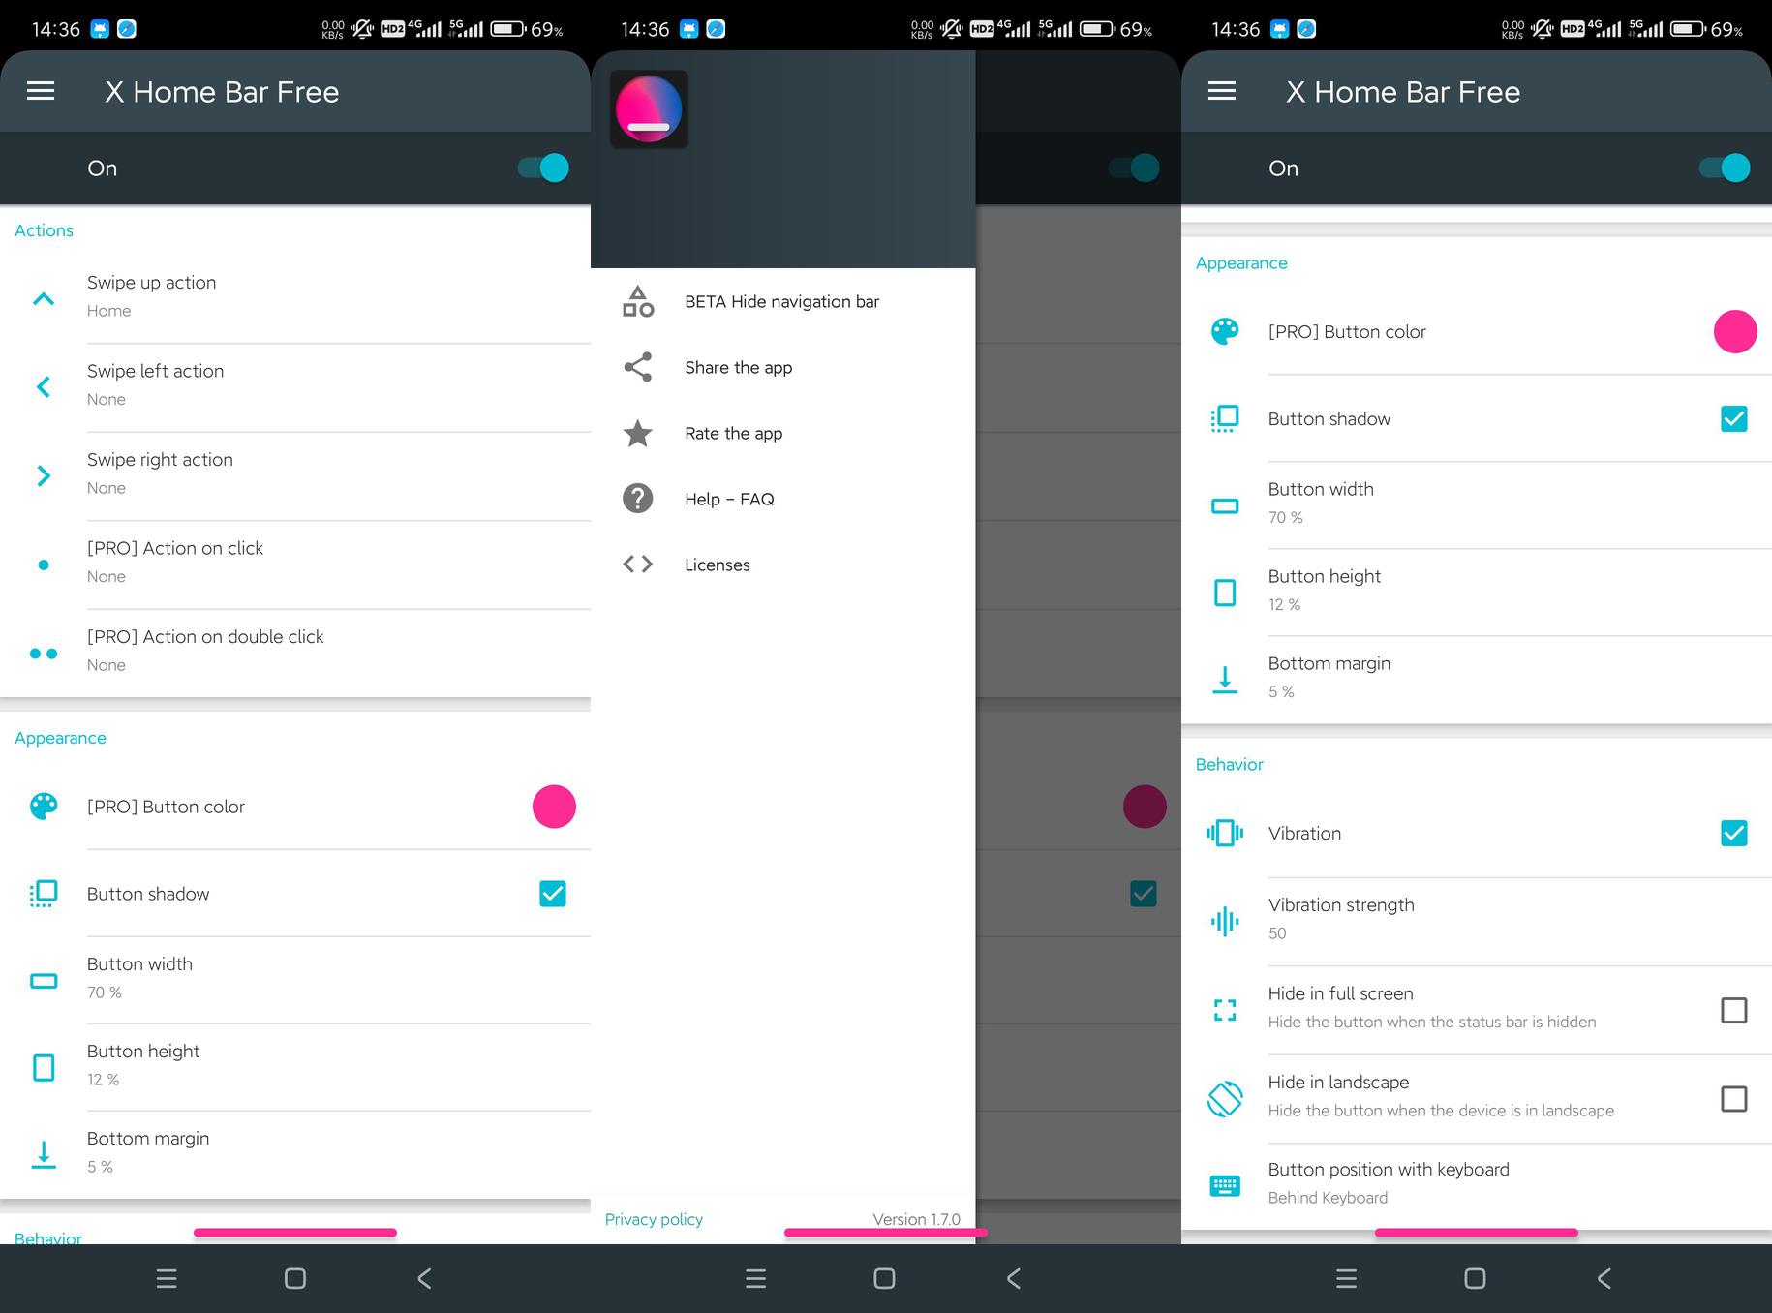Image resolution: width=1772 pixels, height=1313 pixels.
Task: Open the Privacy policy link
Action: [x=654, y=1219]
